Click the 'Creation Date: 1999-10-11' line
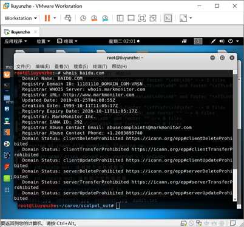244x227 pixels. tap(70, 106)
